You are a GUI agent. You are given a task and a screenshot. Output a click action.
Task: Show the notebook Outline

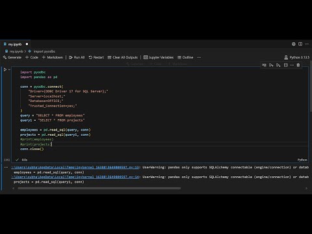185,57
